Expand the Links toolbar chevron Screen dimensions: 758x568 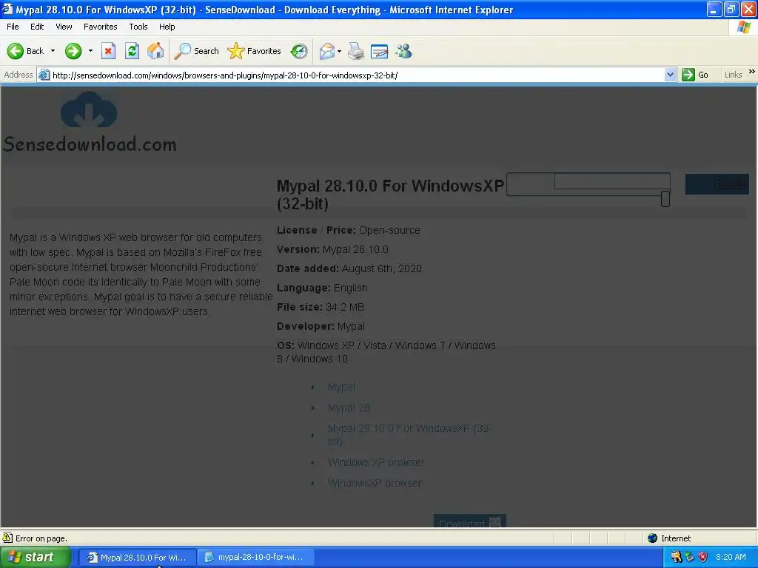point(752,72)
